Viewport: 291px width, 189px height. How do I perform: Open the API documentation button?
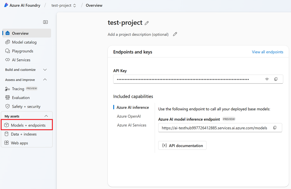[x=182, y=146]
